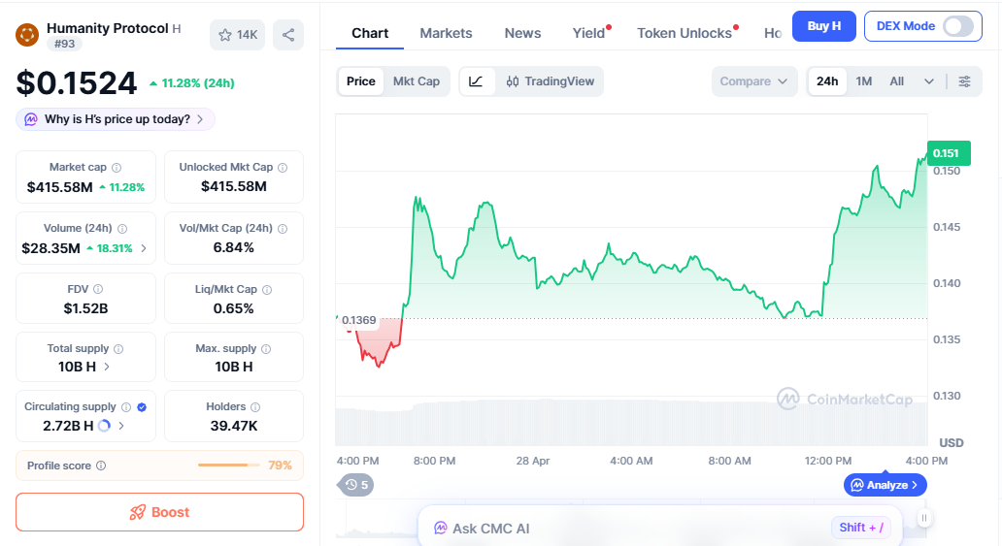The width and height of the screenshot is (1002, 546).
Task: Show Circulating supply info icon
Action: tap(126, 407)
